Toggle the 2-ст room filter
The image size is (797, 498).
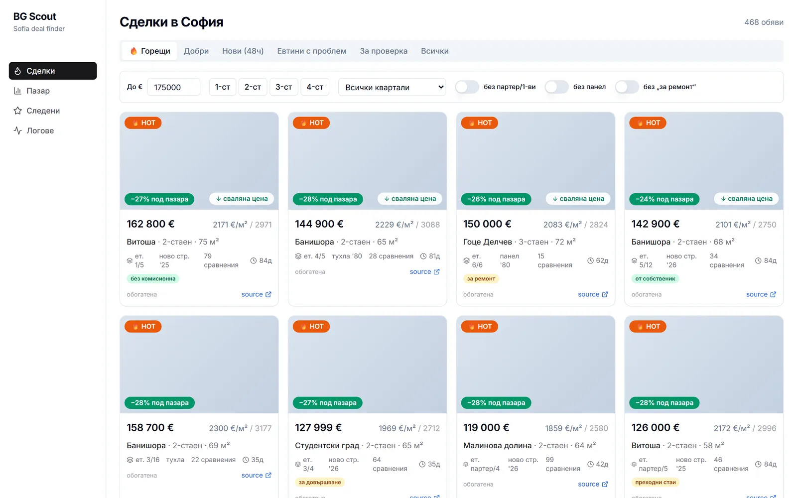click(253, 87)
